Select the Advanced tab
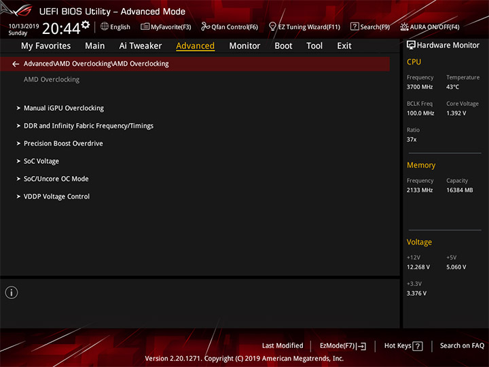Image resolution: width=489 pixels, height=367 pixels. pyautogui.click(x=195, y=46)
